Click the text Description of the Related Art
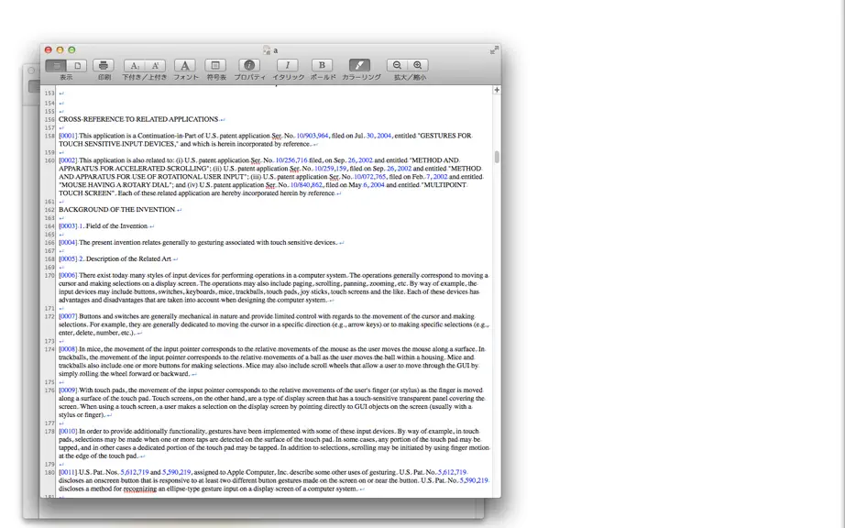 coord(128,259)
